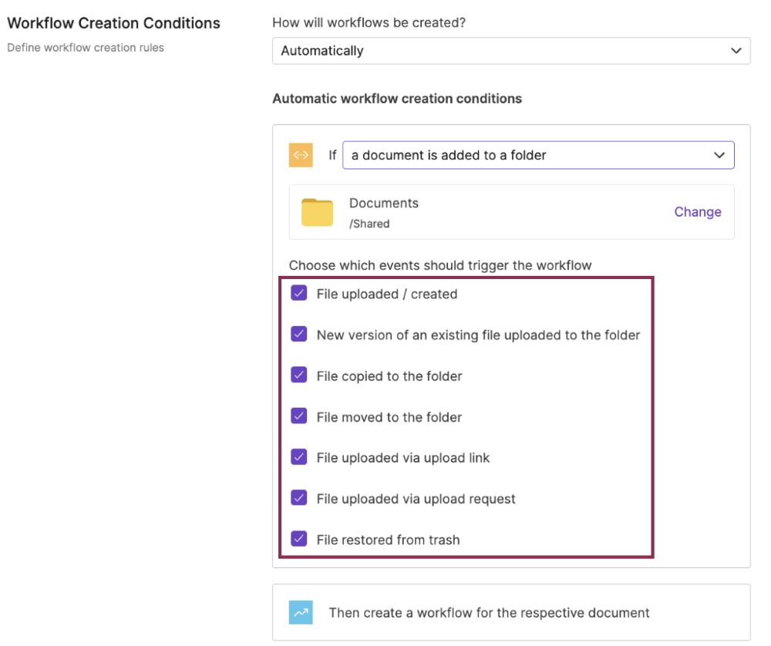Disable File copied to the folder
This screenshot has height=646, width=771.
click(x=299, y=375)
